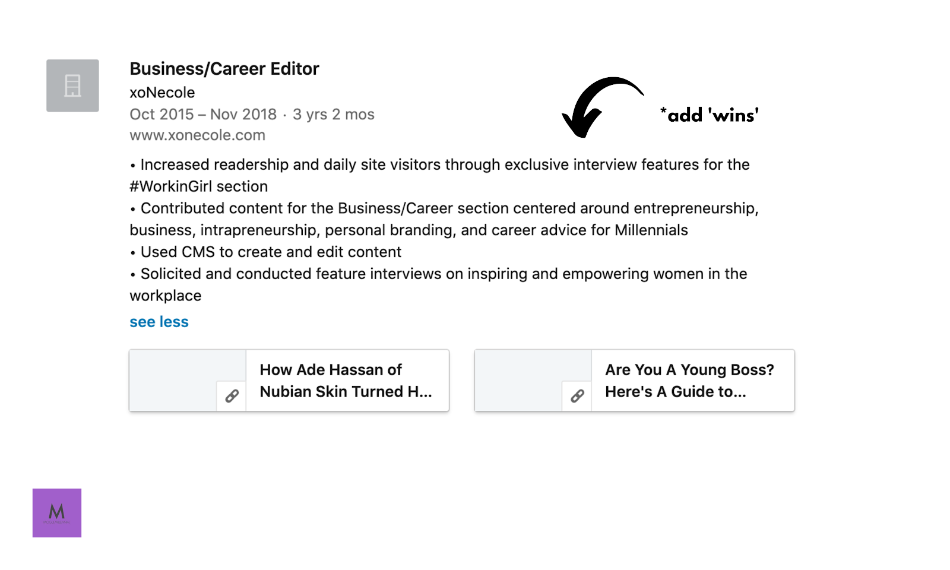Click the xoNecole company placeholder logo
The width and height of the screenshot is (950, 570).
(72, 85)
